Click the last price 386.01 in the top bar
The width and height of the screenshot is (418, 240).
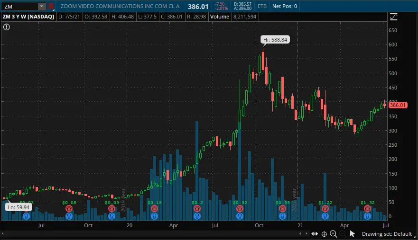[198, 6]
